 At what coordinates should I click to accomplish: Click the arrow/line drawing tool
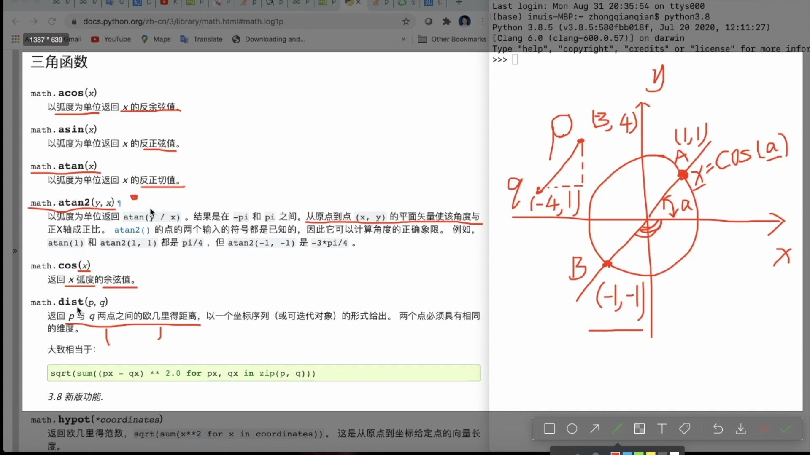coord(595,429)
